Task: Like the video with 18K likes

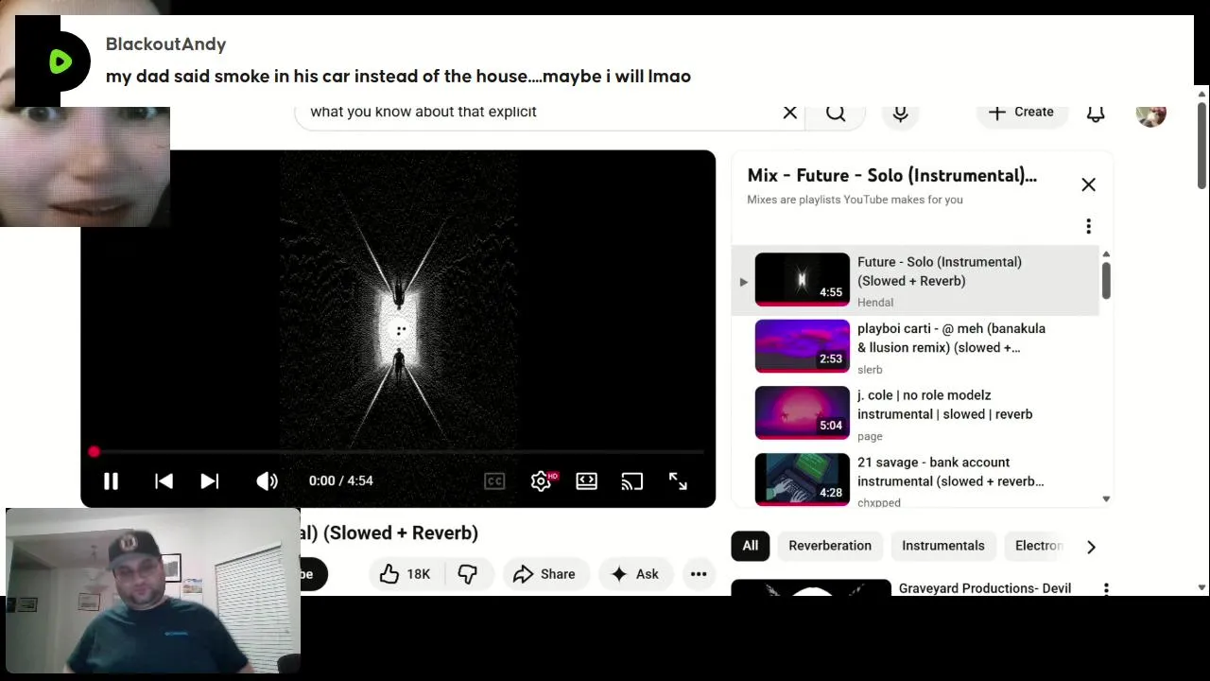Action: pos(405,574)
